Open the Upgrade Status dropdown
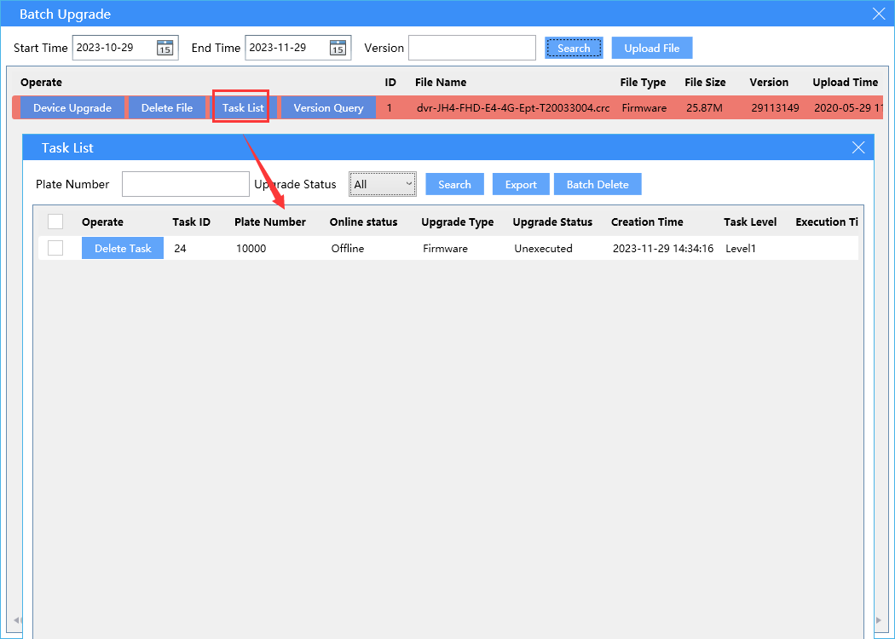This screenshot has width=895, height=639. coord(383,184)
